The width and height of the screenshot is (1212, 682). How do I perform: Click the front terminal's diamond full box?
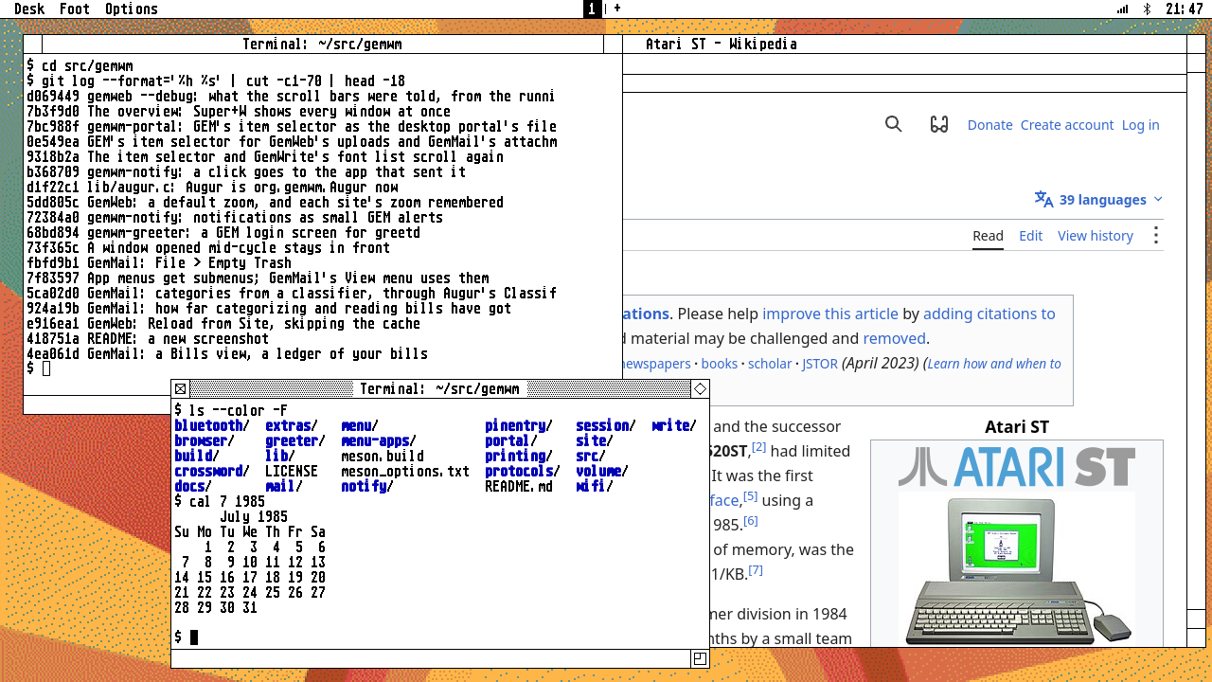(x=701, y=388)
